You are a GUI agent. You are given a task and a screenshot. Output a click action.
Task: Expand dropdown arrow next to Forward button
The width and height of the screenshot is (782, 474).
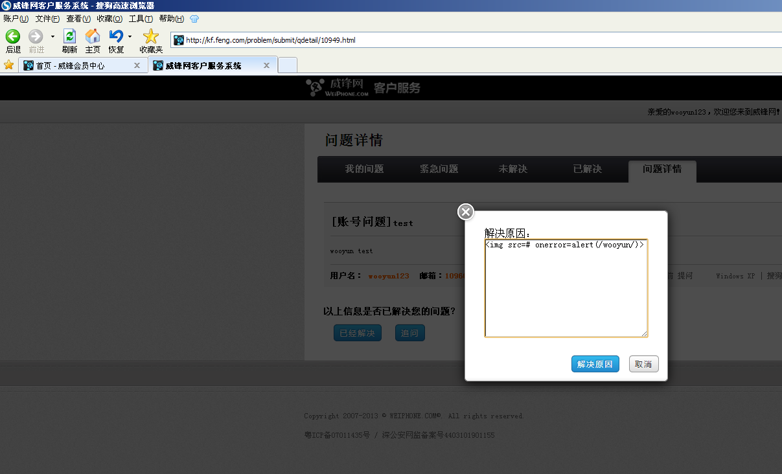point(52,36)
